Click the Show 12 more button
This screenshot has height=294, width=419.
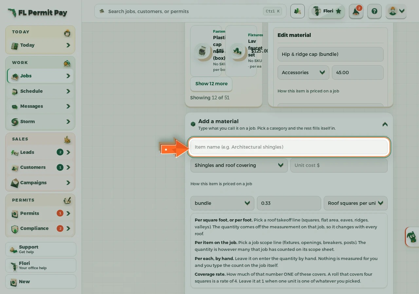tap(211, 84)
